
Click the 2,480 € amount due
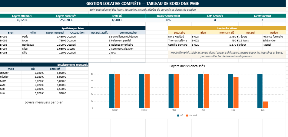point(227,37)
